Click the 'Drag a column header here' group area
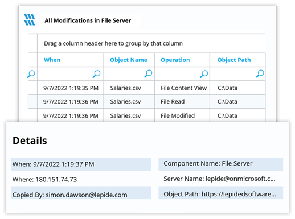This screenshot has width=295, height=219. coord(151,43)
